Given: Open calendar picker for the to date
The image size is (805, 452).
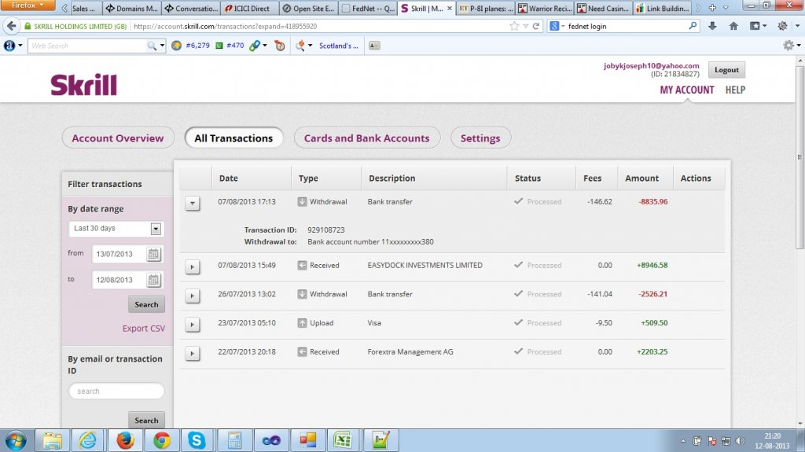Looking at the screenshot, I should [153, 280].
